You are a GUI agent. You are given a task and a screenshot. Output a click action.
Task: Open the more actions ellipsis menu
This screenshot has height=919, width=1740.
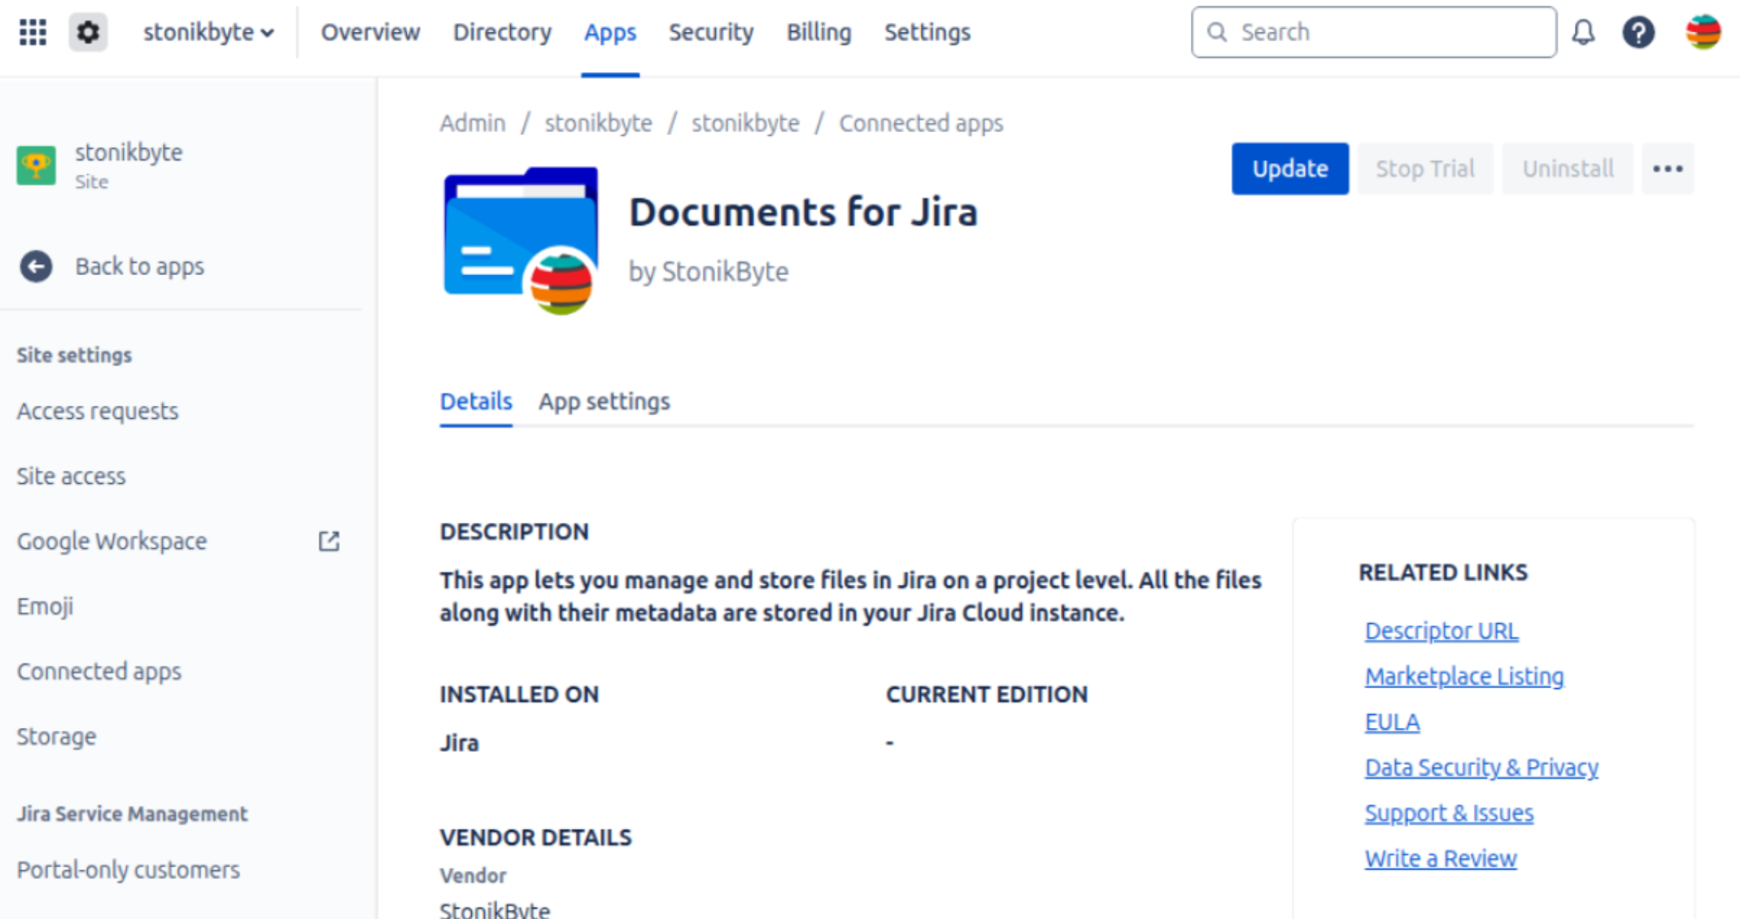pyautogui.click(x=1667, y=169)
